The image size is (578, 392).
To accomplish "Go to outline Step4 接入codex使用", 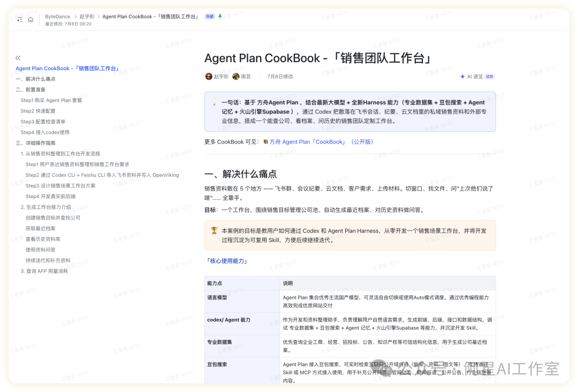I will pyautogui.click(x=45, y=132).
